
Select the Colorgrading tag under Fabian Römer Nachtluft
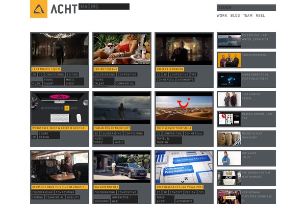[x=111, y=133]
